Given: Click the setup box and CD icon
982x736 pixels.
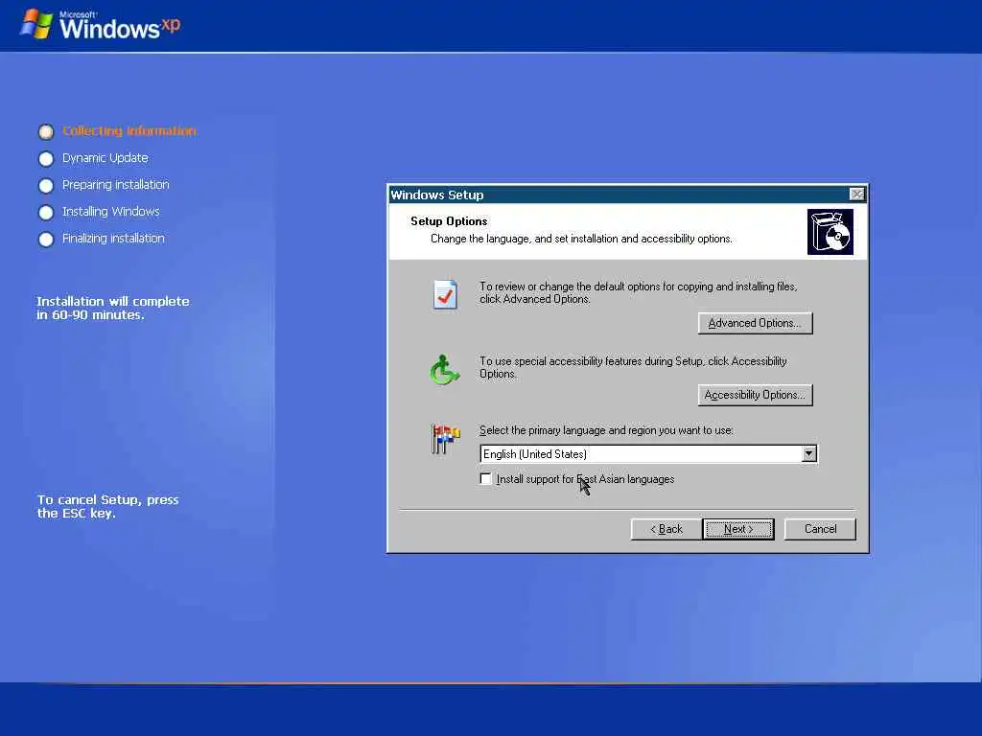Looking at the screenshot, I should 830,232.
